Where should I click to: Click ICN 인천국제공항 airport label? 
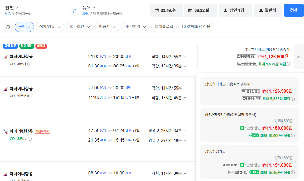point(18,14)
